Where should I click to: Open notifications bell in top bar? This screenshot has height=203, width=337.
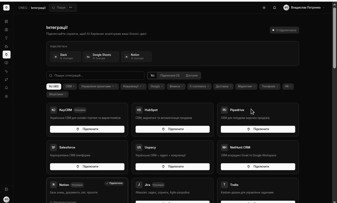[x=274, y=8]
